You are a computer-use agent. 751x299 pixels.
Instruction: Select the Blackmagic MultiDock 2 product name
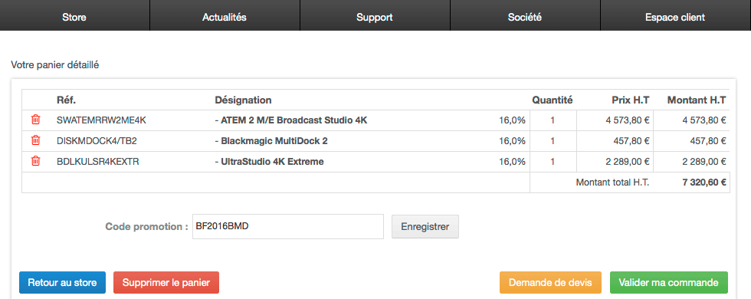[271, 141]
